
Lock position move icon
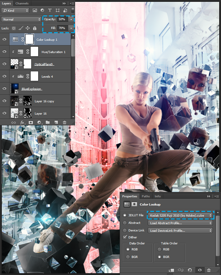[x=27, y=28]
